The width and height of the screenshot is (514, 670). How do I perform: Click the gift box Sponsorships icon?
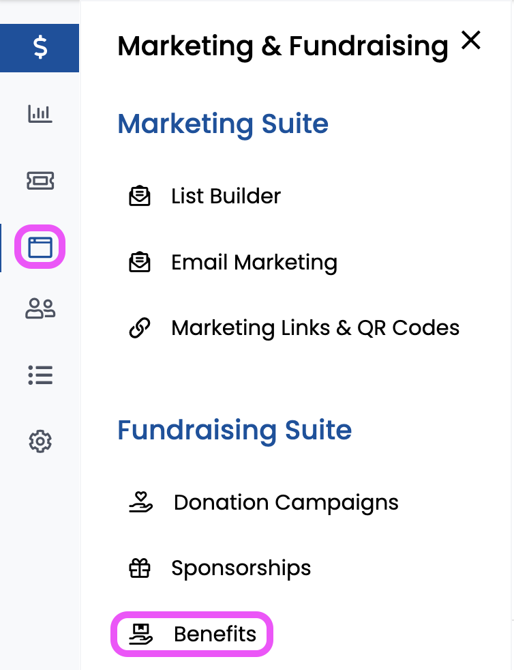tap(140, 568)
